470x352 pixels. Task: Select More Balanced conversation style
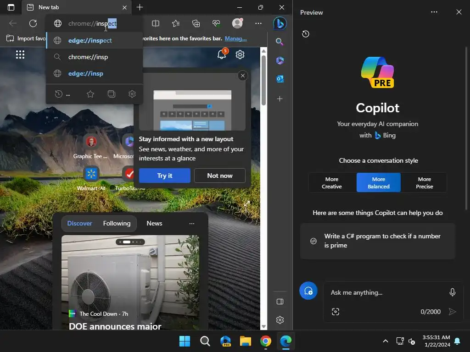(x=379, y=182)
